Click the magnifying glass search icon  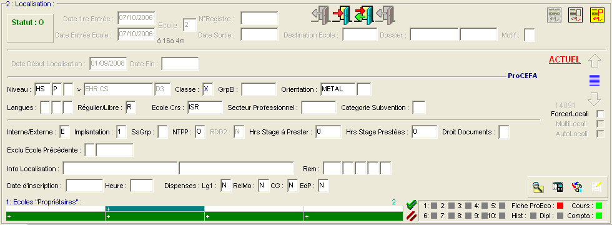538,187
